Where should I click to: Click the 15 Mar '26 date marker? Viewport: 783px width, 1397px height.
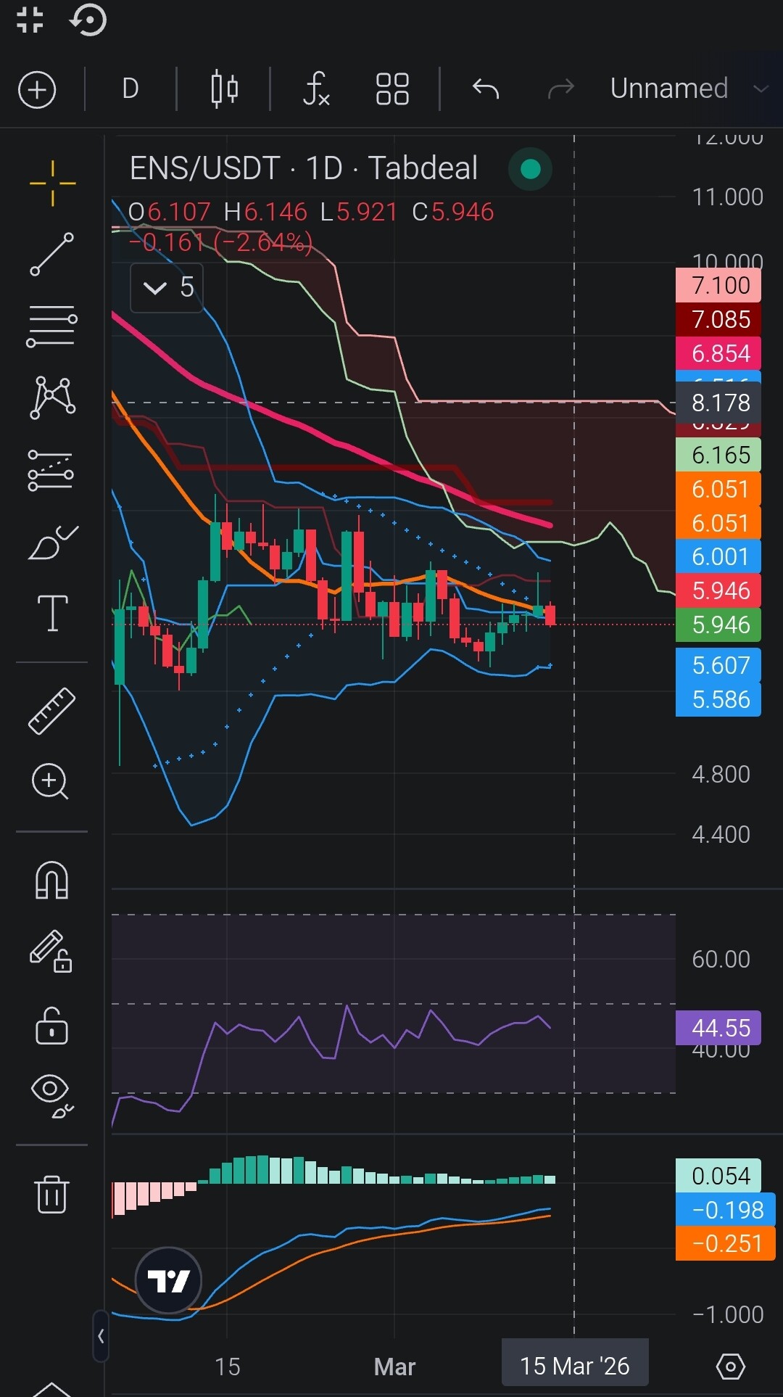pyautogui.click(x=575, y=1367)
